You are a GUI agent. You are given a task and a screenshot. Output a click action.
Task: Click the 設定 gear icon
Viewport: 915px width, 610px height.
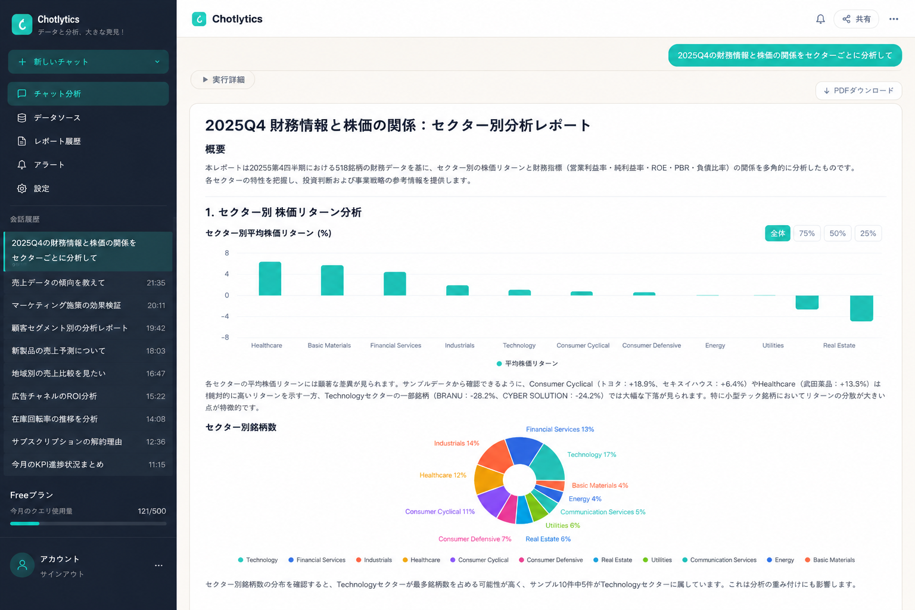tap(22, 188)
